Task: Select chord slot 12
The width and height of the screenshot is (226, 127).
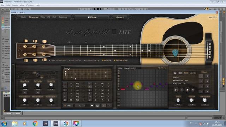Action: pos(89,100)
